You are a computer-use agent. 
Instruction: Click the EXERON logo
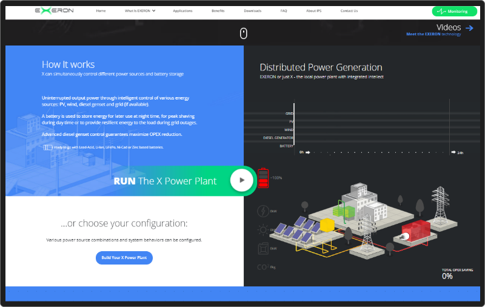54,11
